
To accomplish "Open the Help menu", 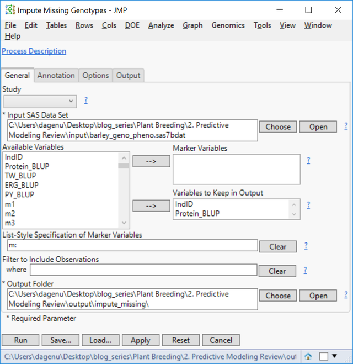I will [x=13, y=36].
